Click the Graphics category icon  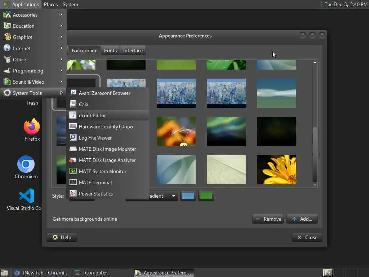coord(7,37)
